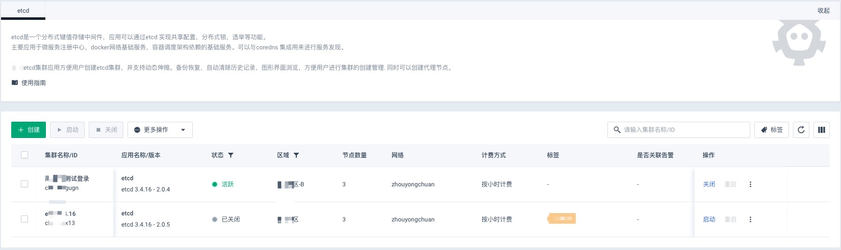Click the cluster name ending 测试登录
Image resolution: width=841 pixels, height=250 pixels.
point(67,178)
